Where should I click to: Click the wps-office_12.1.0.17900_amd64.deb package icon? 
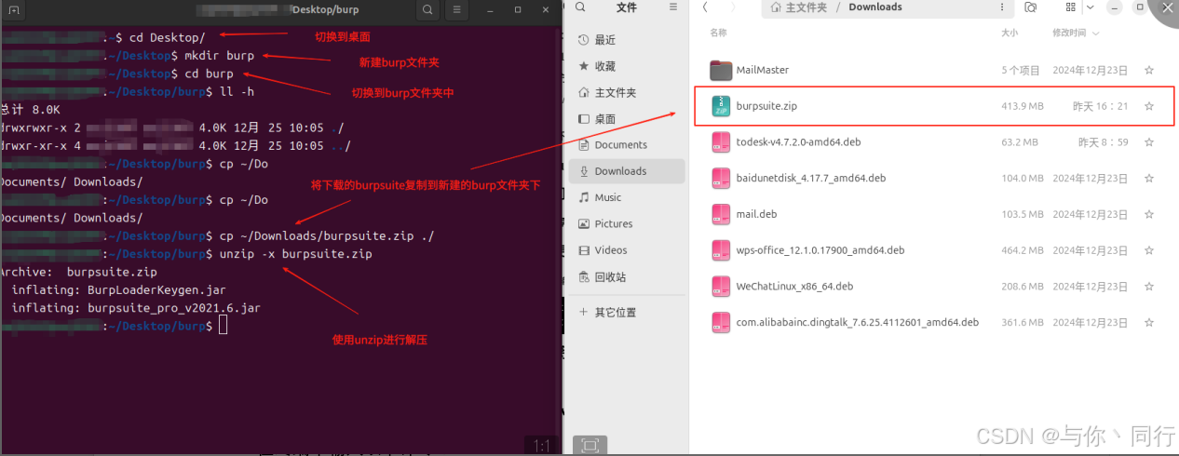(721, 250)
